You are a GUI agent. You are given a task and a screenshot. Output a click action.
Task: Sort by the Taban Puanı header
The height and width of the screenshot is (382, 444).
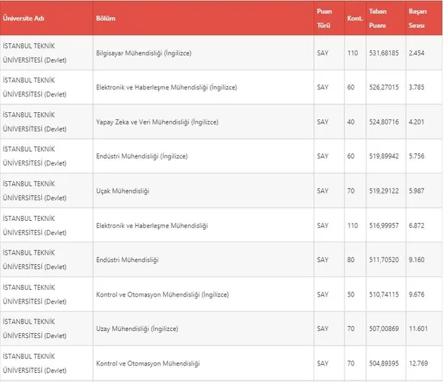pyautogui.click(x=378, y=18)
